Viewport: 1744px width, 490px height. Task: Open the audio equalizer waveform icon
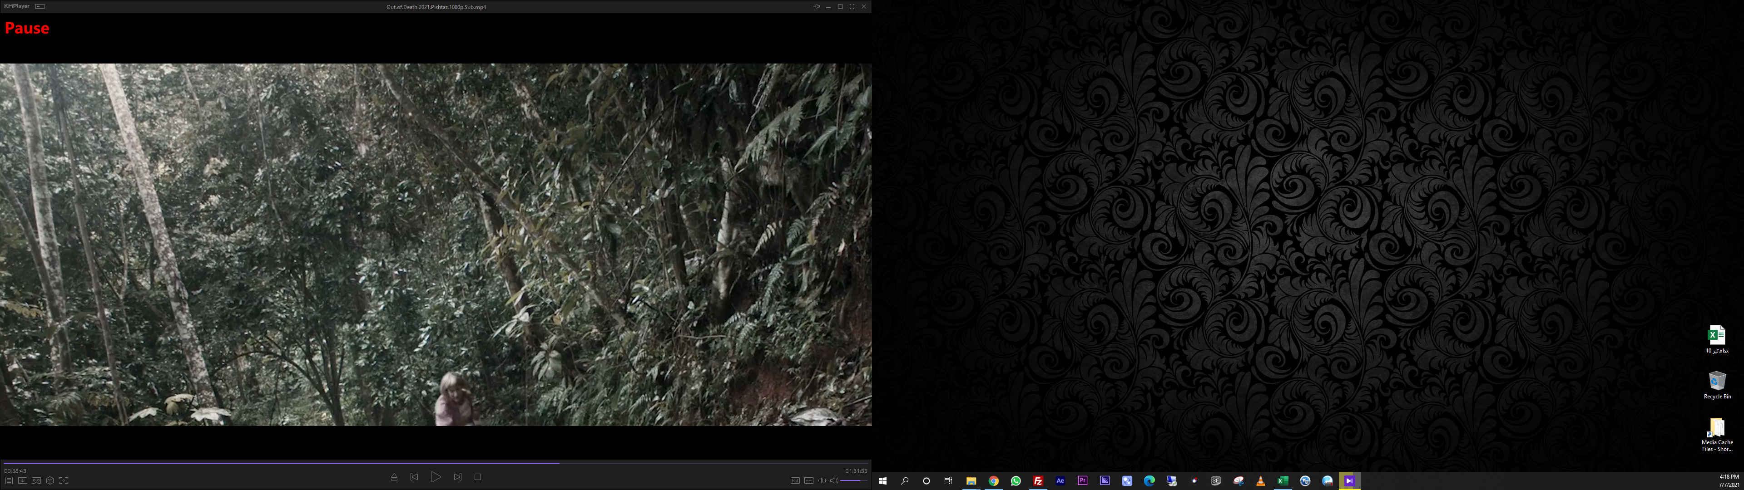point(822,480)
